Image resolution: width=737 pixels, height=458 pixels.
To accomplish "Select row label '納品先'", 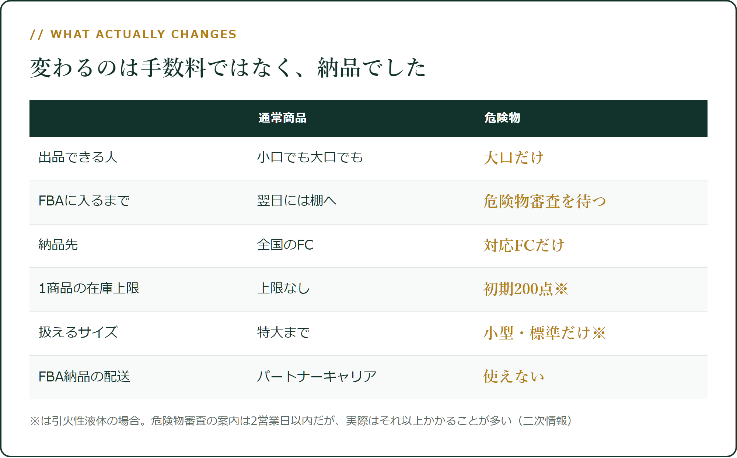I will point(58,244).
